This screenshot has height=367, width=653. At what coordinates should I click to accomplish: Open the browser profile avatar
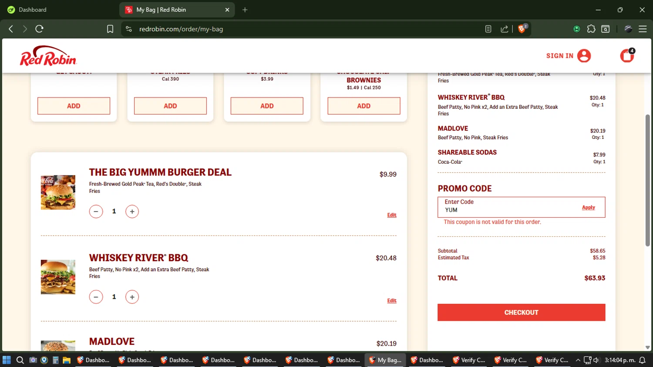pyautogui.click(x=628, y=29)
